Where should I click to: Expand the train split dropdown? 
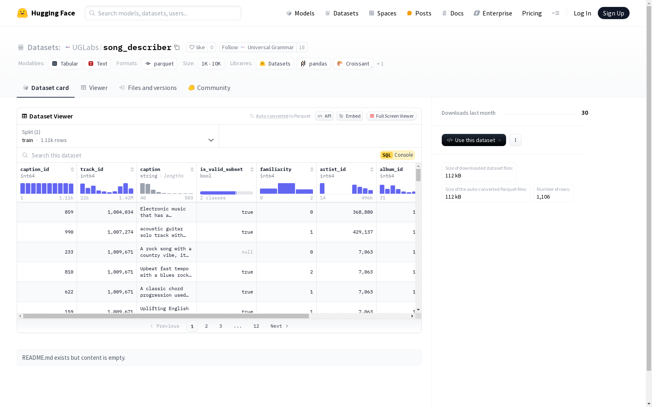(118, 136)
